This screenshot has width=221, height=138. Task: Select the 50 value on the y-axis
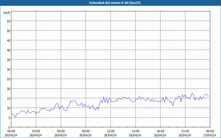(x=9, y=31)
